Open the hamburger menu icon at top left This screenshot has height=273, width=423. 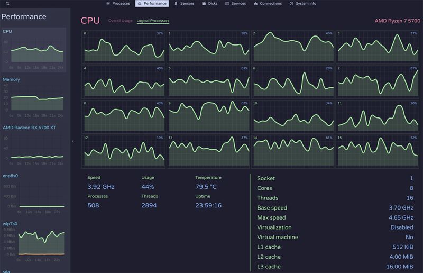tap(7, 4)
